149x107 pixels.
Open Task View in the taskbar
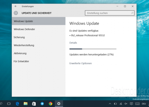[x=9, y=104]
